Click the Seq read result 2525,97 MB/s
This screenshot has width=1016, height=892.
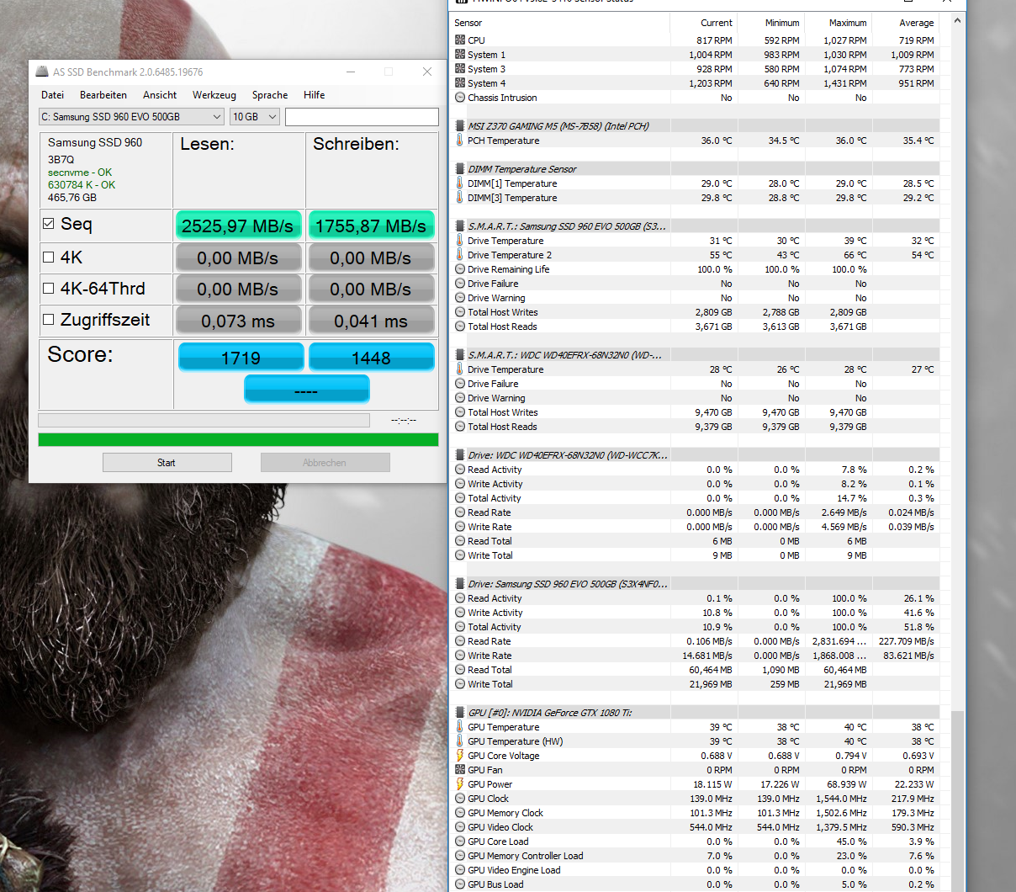coord(238,226)
